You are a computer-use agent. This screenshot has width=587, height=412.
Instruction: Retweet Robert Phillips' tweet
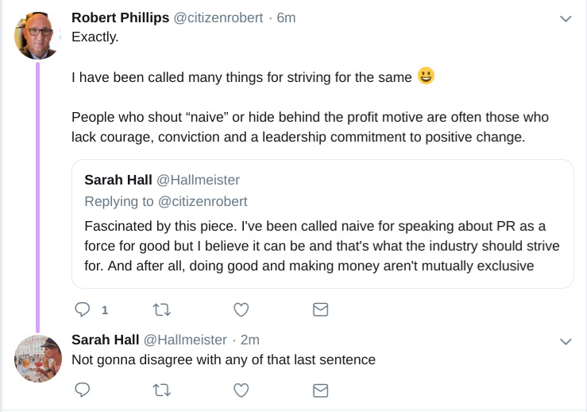[162, 309]
